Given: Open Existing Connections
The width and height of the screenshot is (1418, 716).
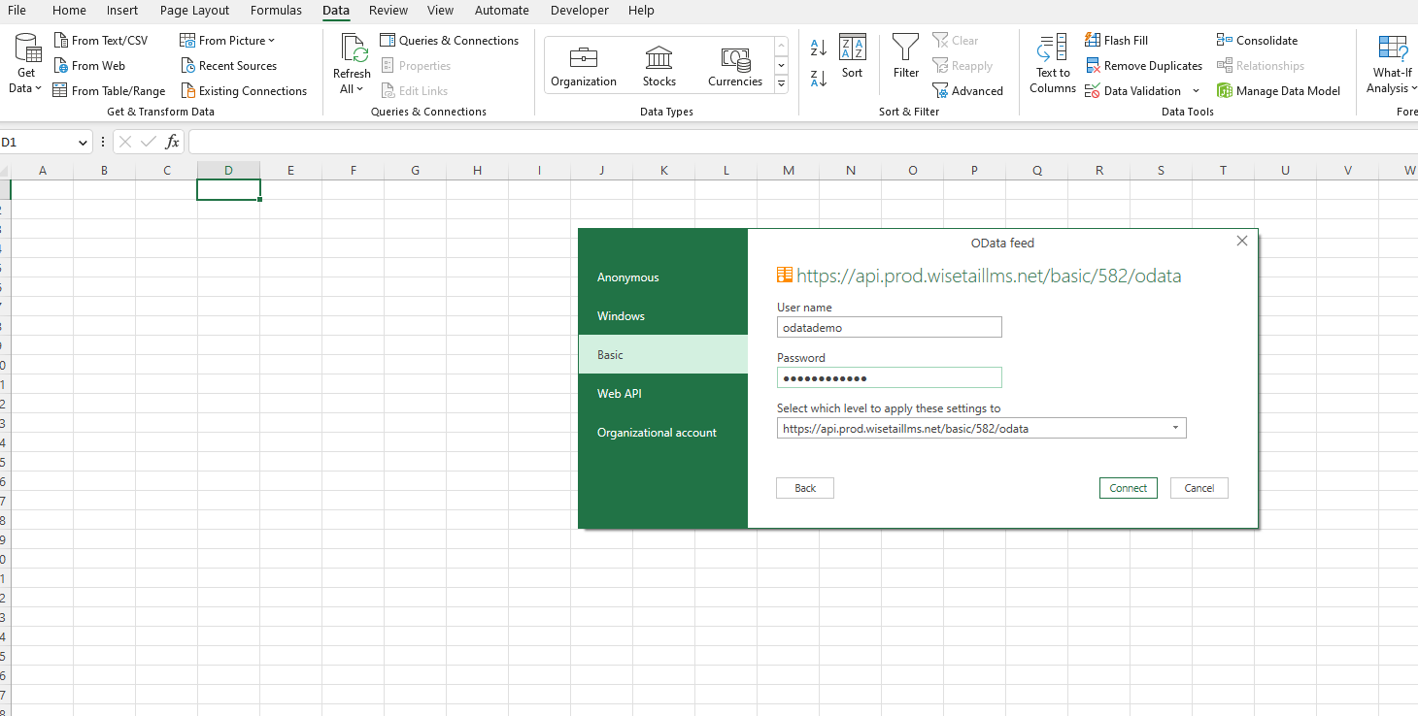Looking at the screenshot, I should 244,91.
